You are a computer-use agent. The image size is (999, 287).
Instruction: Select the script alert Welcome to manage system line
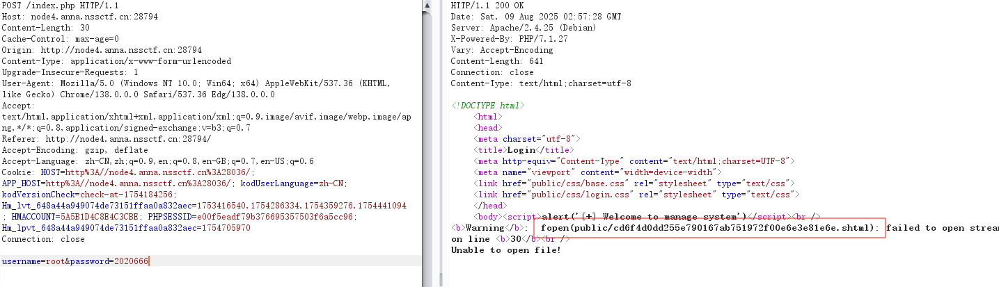pyautogui.click(x=647, y=217)
